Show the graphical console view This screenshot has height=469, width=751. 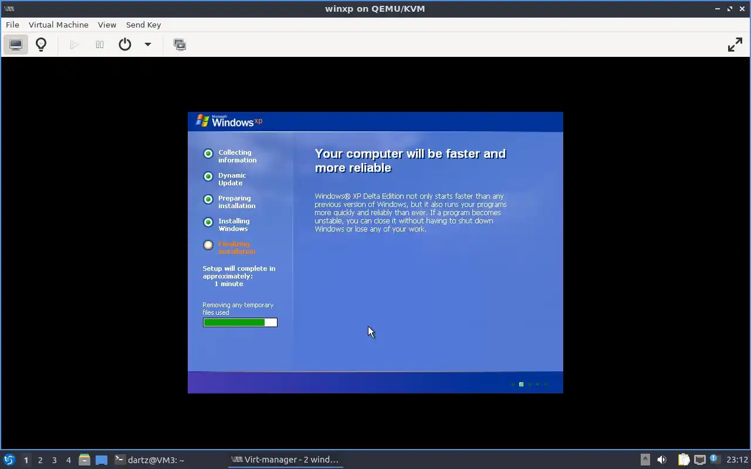[16, 45]
